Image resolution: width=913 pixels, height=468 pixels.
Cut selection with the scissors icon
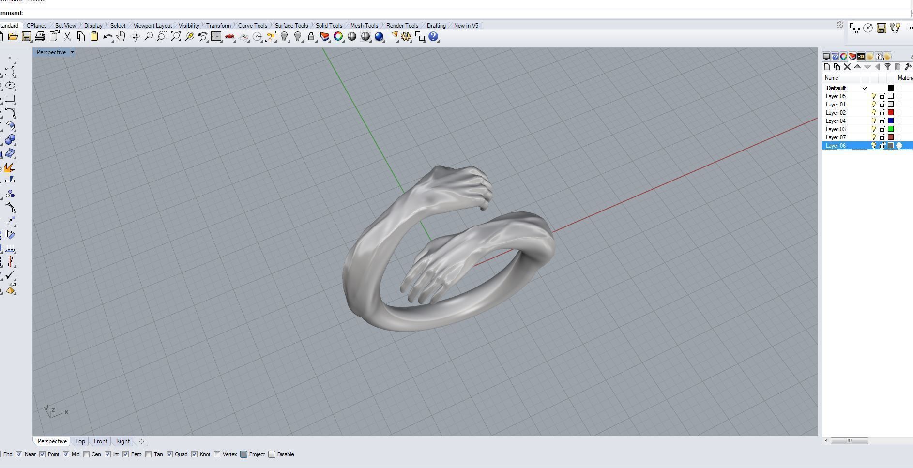(67, 37)
